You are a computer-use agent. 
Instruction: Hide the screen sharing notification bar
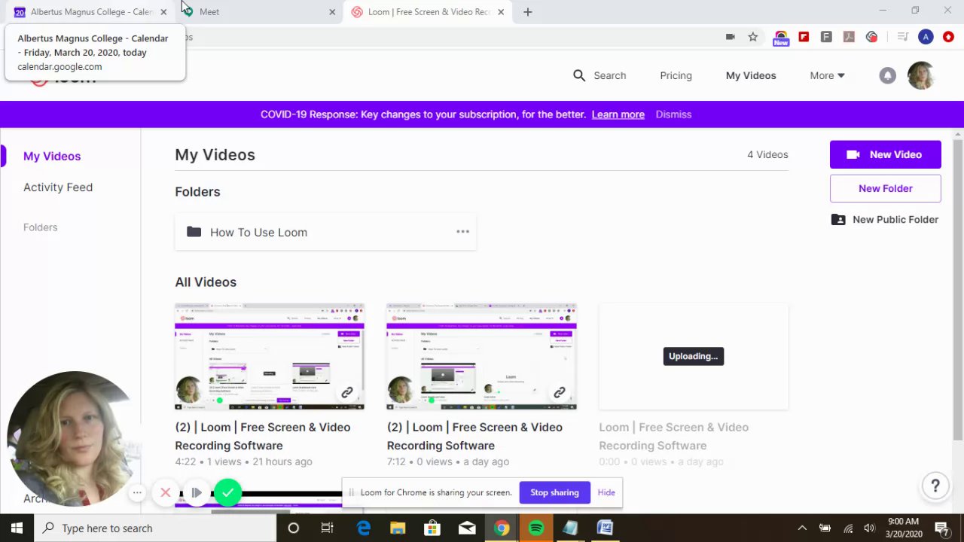tap(606, 492)
